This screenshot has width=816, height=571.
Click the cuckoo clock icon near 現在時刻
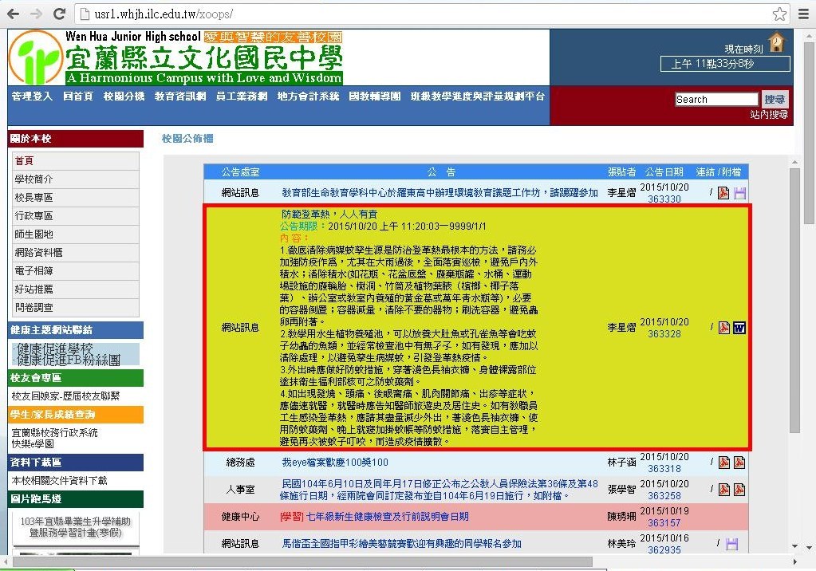776,42
